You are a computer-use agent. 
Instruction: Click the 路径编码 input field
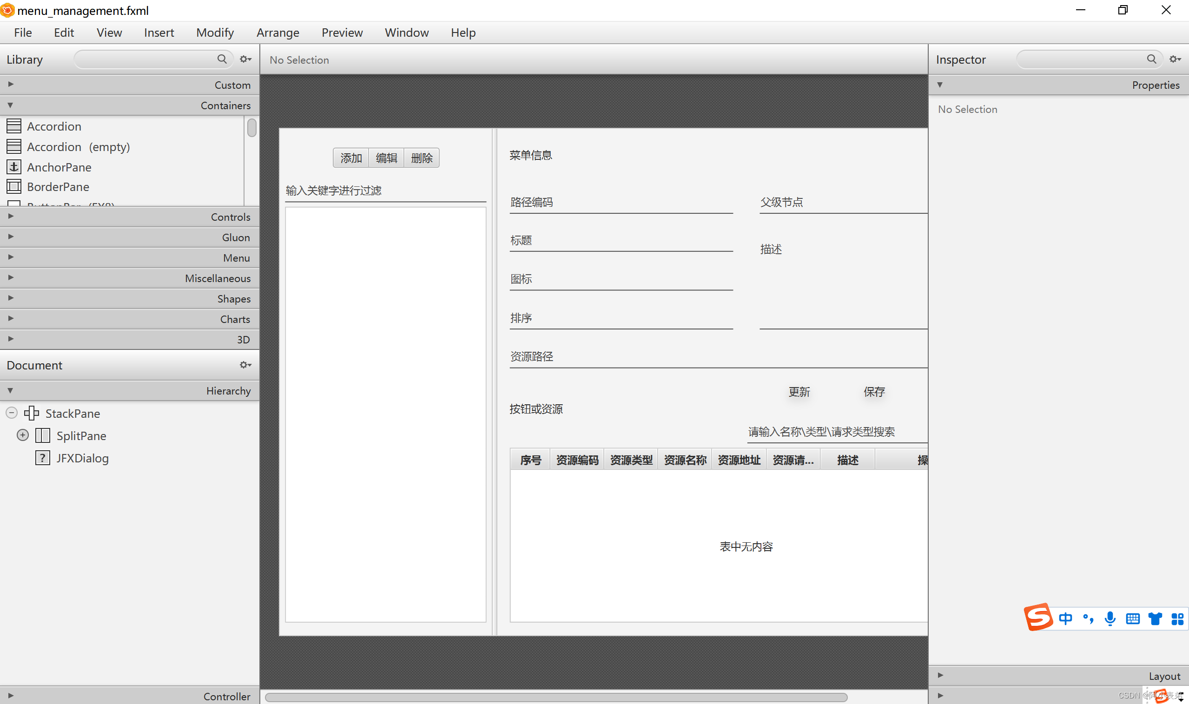tap(621, 203)
